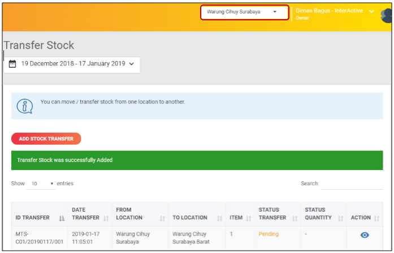Click the user avatar picture
Image resolution: width=394 pixels, height=253 pixels.
click(x=387, y=14)
